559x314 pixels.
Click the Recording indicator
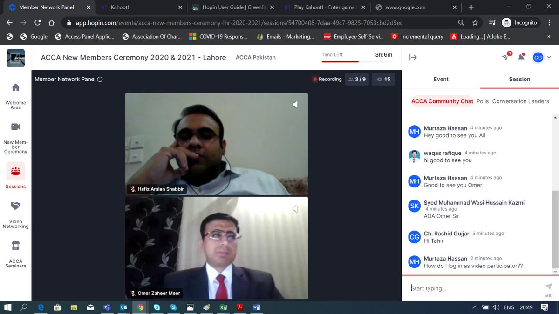click(327, 80)
